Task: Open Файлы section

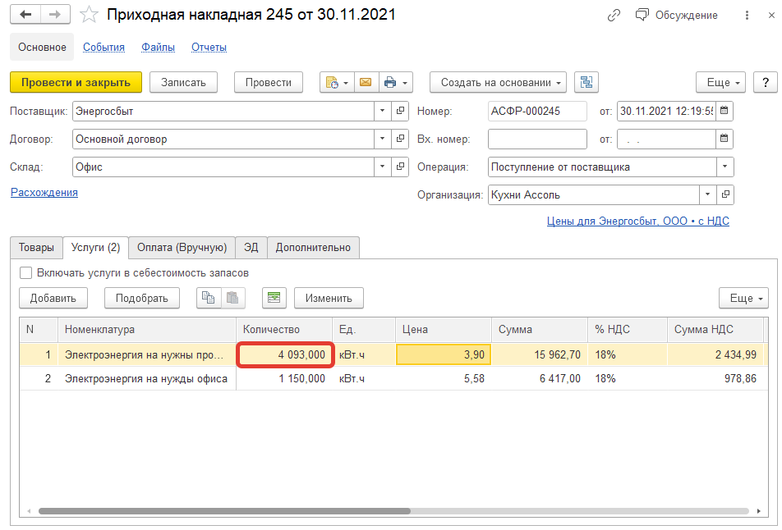Action: click(158, 48)
